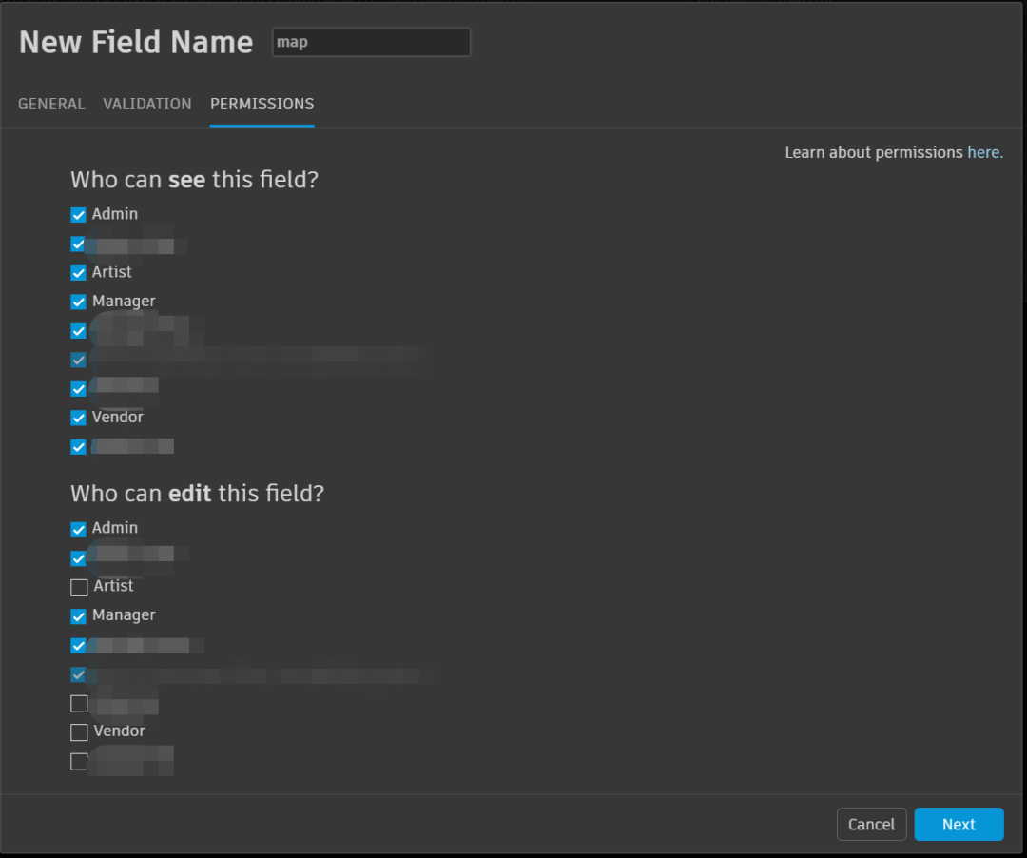Click the New Field Name text input
This screenshot has width=1027, height=858.
(371, 43)
